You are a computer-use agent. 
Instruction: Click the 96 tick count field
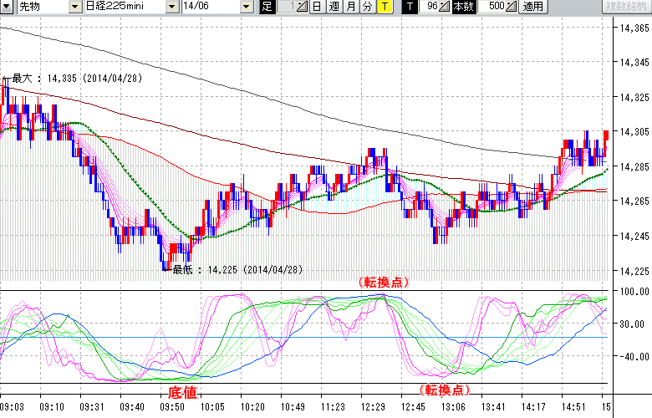point(430,7)
